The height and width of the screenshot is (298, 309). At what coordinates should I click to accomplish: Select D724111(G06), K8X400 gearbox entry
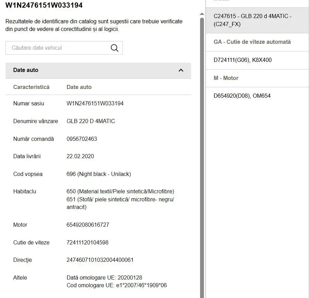257,60
